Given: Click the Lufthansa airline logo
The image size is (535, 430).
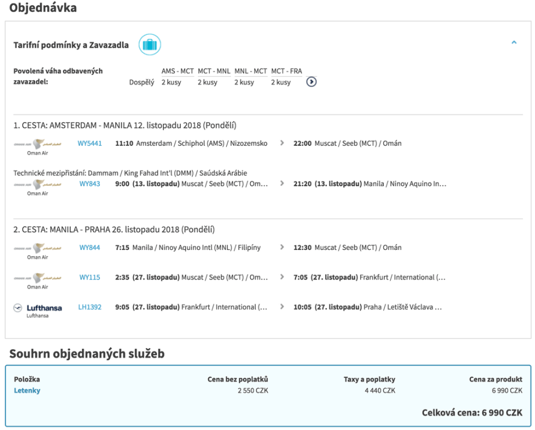Looking at the screenshot, I should click(x=38, y=308).
